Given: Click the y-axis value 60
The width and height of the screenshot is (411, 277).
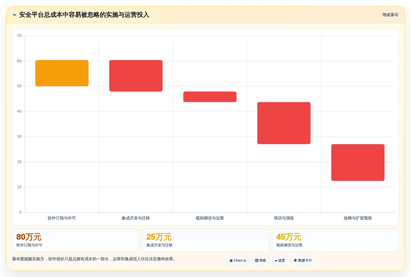Looking at the screenshot, I should 19,61.
